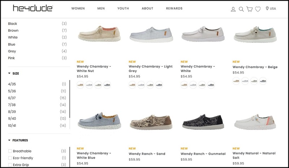
Task: Open the WOMEN menu
Action: [78, 8]
